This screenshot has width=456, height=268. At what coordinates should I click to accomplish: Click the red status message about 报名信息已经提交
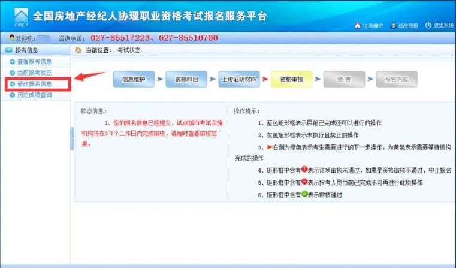[152, 134]
